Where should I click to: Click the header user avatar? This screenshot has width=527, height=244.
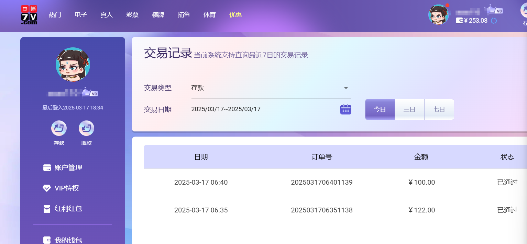click(439, 15)
